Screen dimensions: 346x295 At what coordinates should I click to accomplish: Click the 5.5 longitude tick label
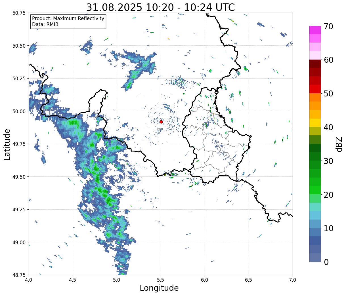click(161, 280)
